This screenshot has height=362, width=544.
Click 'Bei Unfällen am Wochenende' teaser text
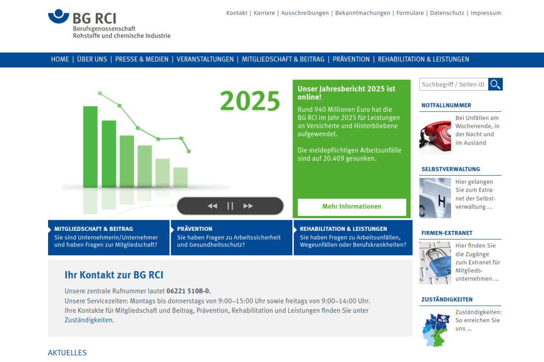point(477,130)
